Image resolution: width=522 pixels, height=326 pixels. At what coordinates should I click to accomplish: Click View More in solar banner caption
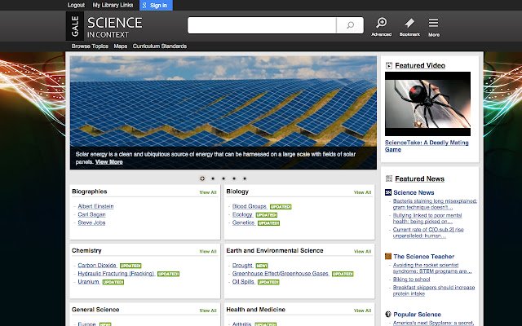point(108,162)
